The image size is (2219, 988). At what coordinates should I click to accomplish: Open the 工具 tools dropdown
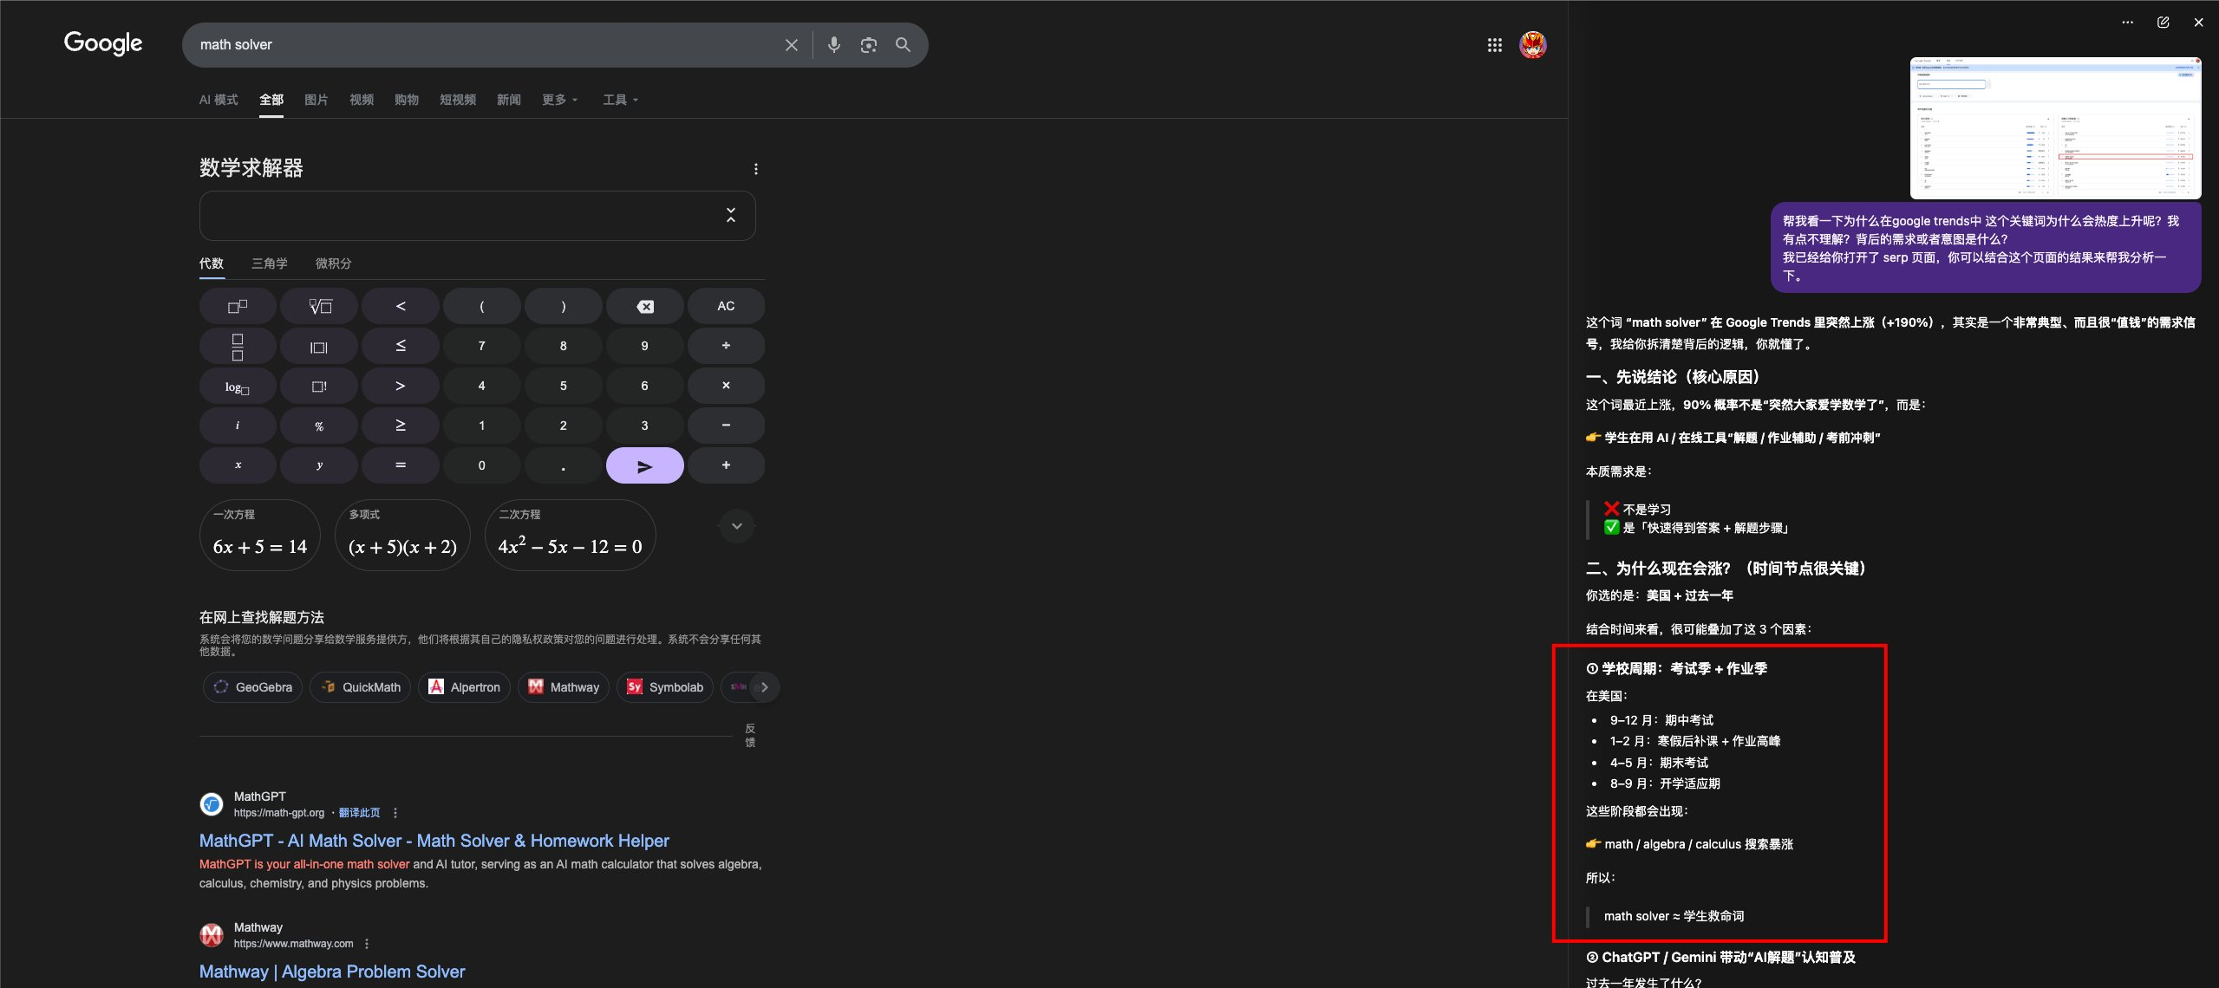[x=620, y=100]
